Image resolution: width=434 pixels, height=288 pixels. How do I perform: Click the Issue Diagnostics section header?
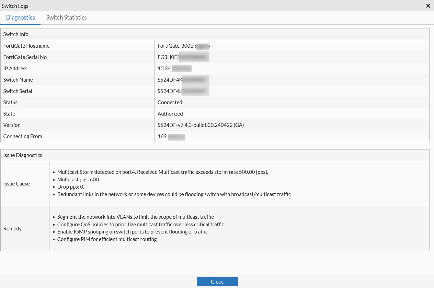click(x=23, y=155)
